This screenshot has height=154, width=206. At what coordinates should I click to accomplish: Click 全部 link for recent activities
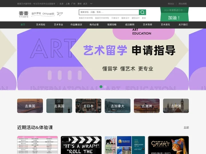click(x=186, y=127)
